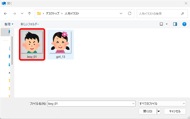This screenshot has width=190, height=119.
Task: Click 新しいフォルダー in the toolbar
Action: point(30,24)
